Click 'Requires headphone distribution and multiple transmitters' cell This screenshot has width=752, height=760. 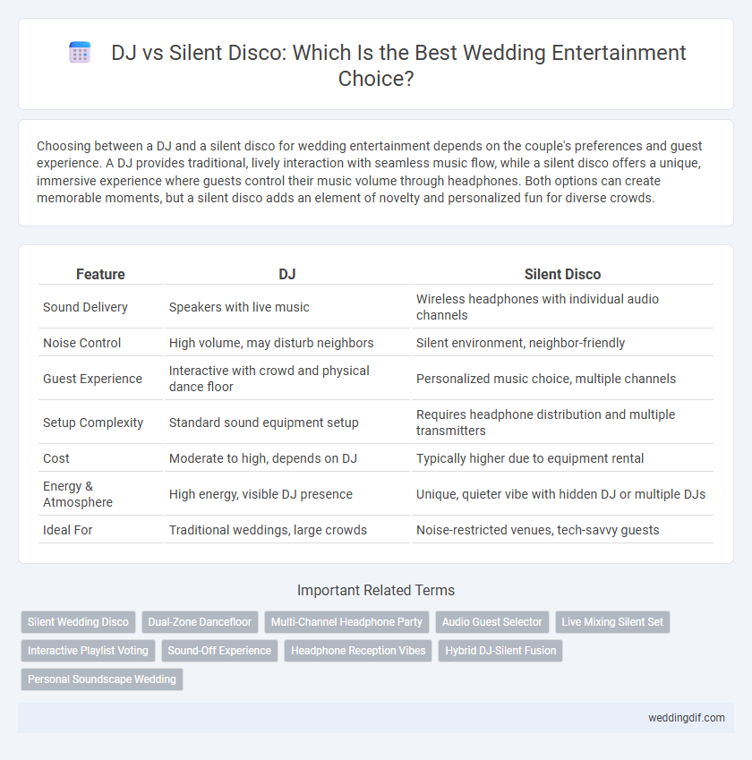tap(562, 423)
